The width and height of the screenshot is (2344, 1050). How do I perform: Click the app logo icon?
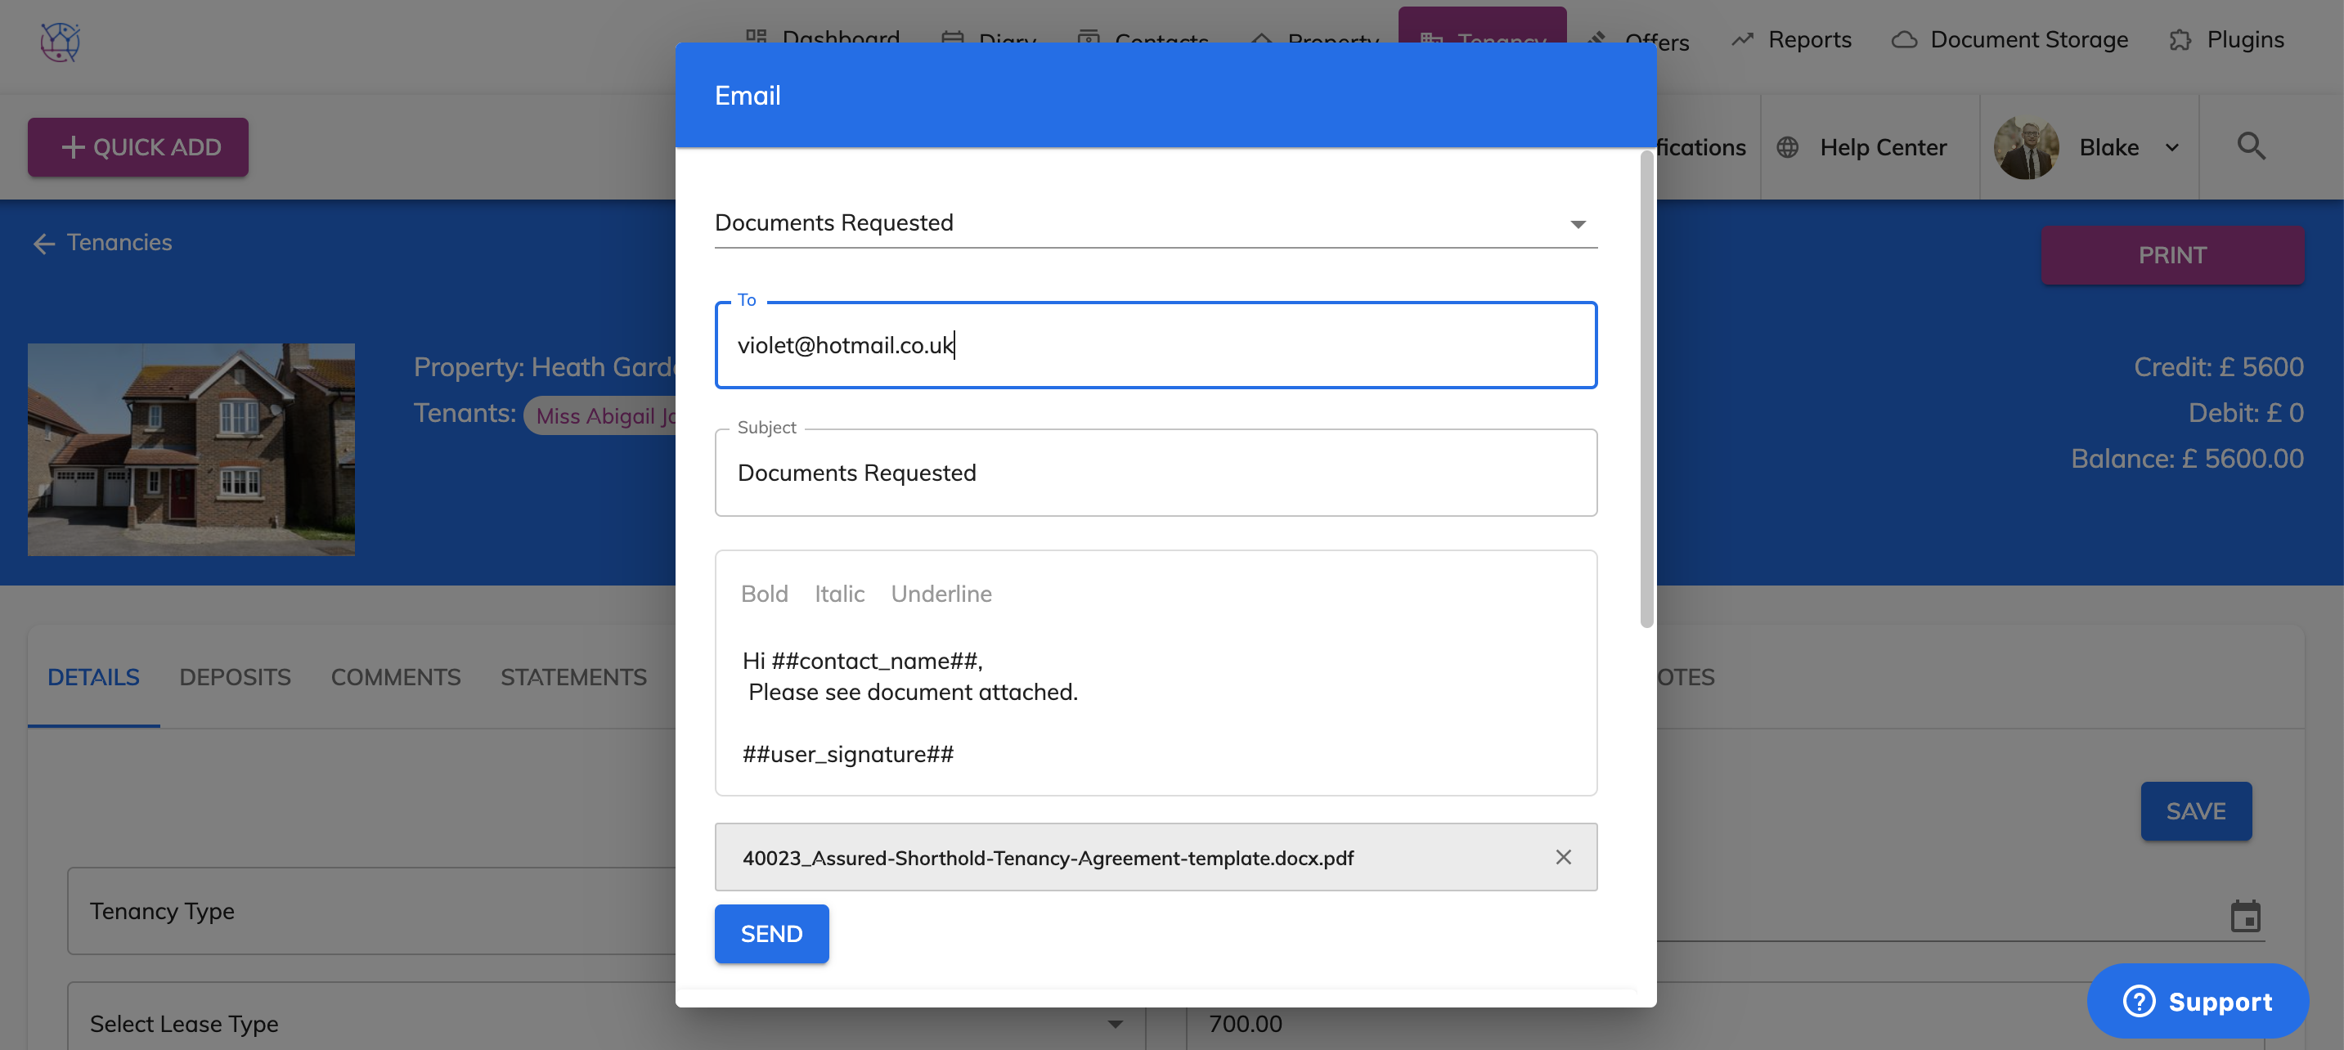point(60,42)
